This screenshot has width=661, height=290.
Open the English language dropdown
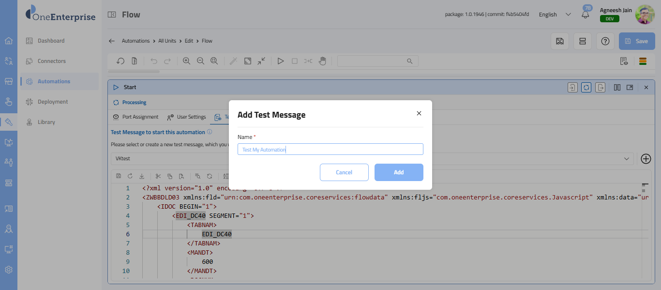pyautogui.click(x=555, y=15)
